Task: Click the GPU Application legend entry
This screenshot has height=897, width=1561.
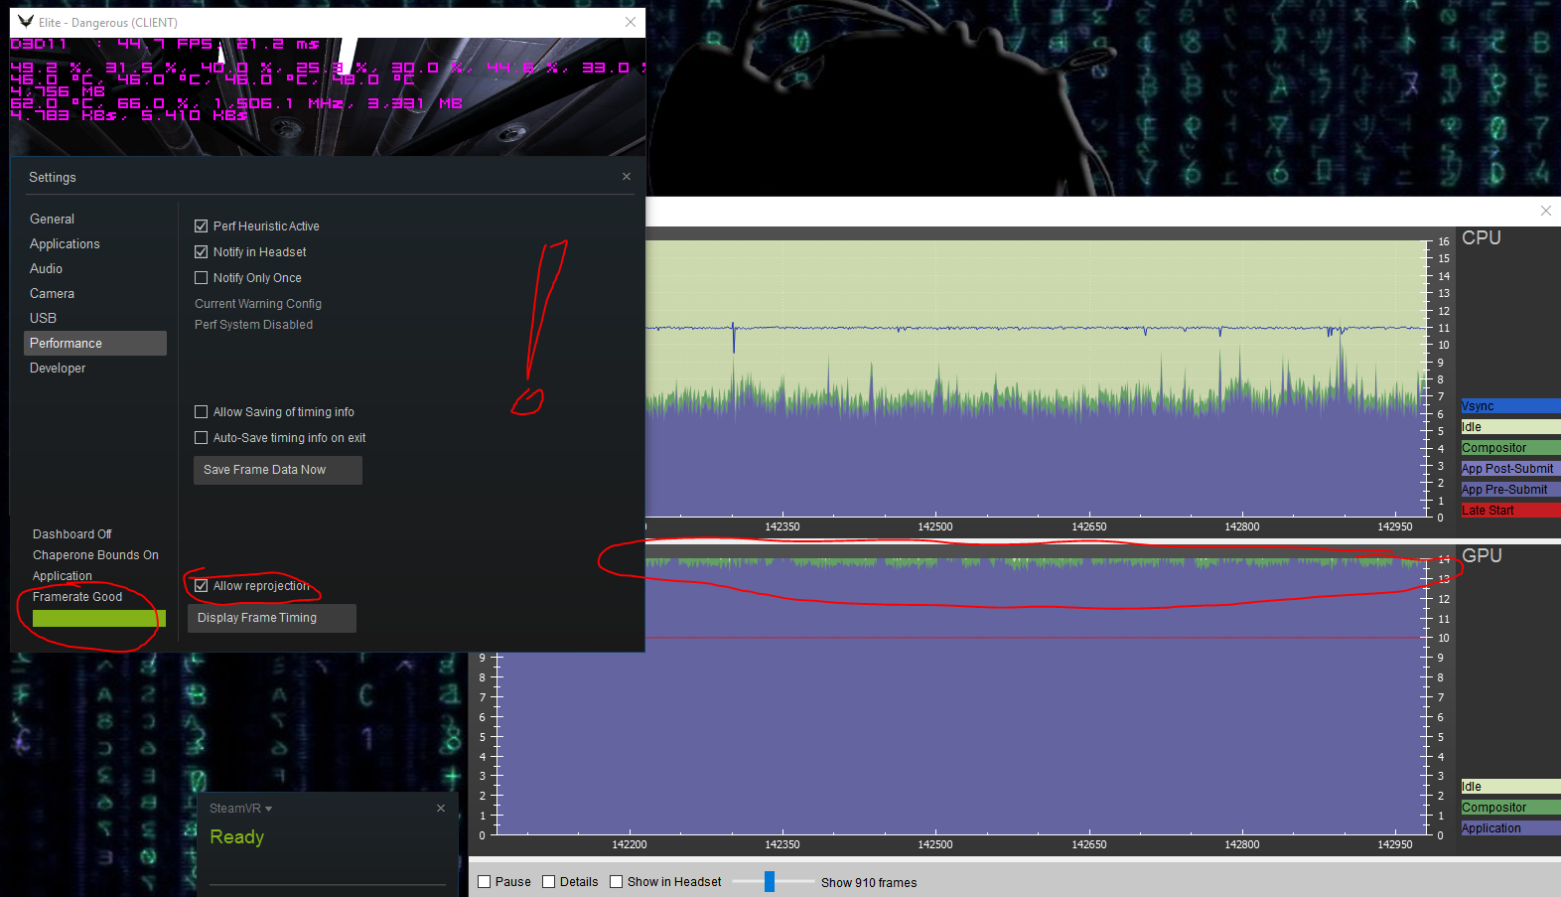Action: [x=1510, y=828]
